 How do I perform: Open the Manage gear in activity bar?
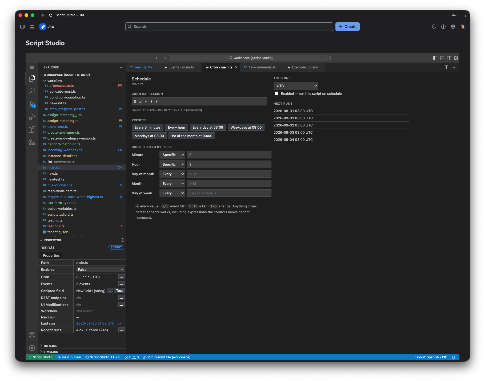(32, 348)
